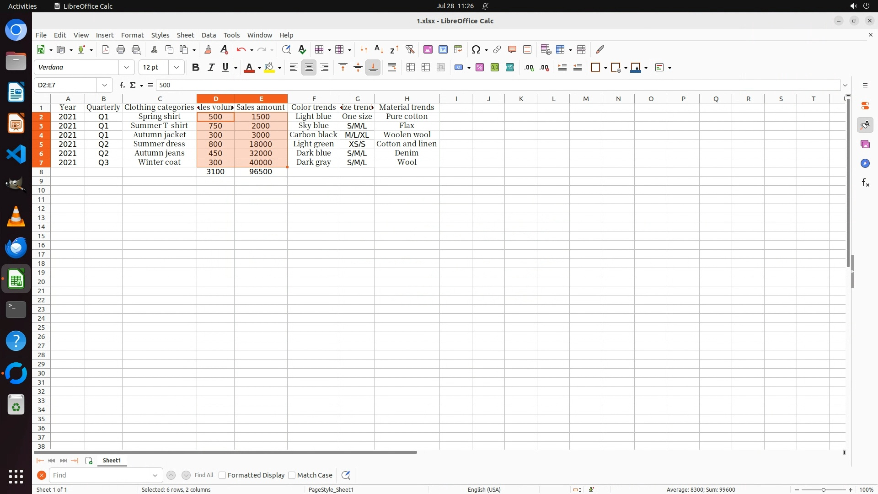The image size is (878, 494).
Task: Click the Find All button
Action: [x=203, y=475]
